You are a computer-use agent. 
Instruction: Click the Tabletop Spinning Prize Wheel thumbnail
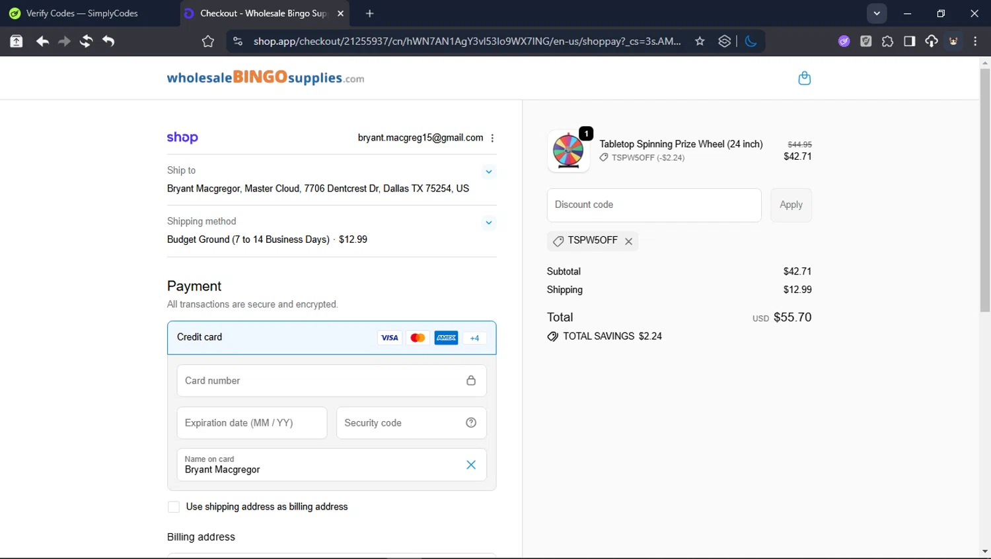568,151
